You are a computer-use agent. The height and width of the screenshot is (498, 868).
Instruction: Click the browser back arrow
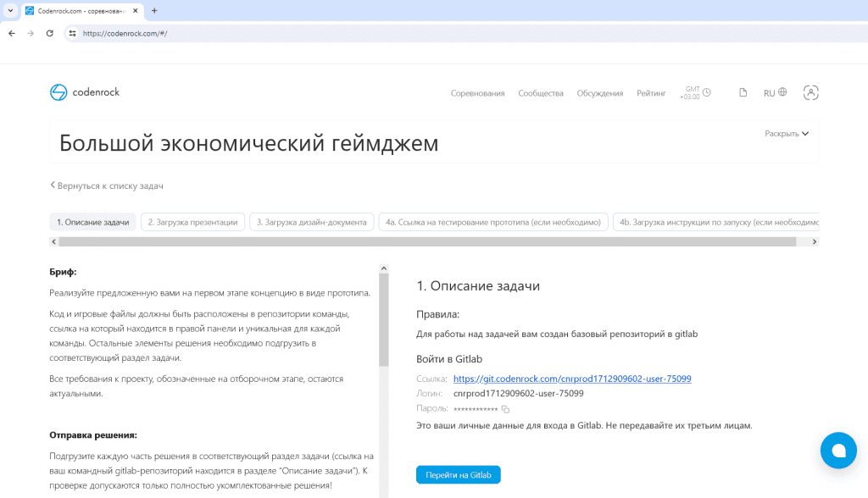[12, 33]
